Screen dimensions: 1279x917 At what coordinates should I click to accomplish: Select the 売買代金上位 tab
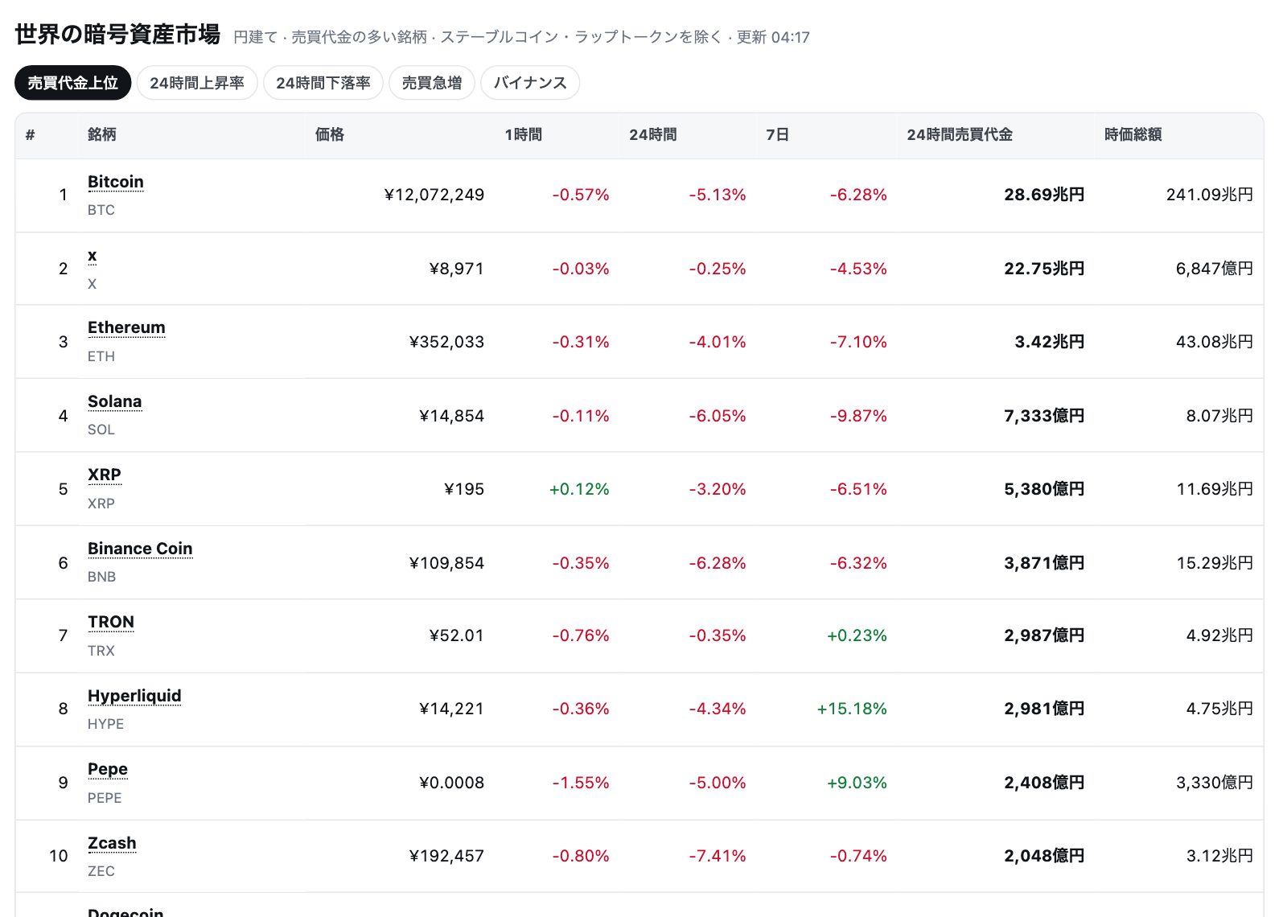coord(72,83)
